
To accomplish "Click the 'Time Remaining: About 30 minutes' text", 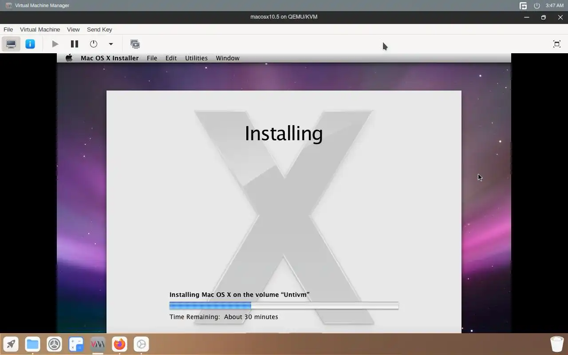I will (x=224, y=317).
